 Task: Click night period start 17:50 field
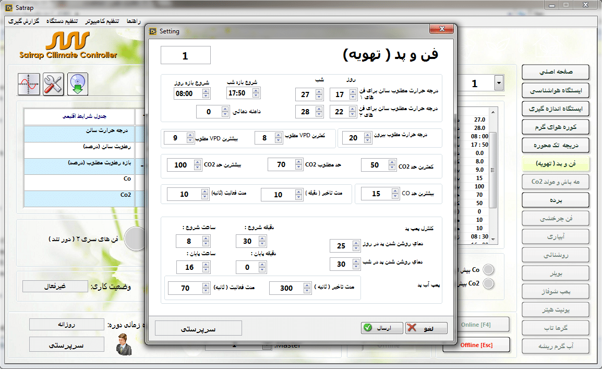point(239,93)
